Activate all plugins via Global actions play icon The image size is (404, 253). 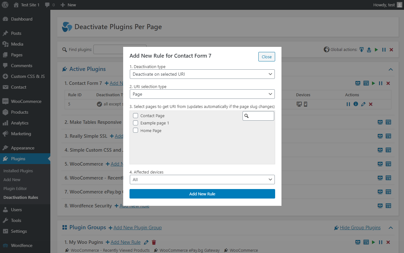[x=376, y=49]
